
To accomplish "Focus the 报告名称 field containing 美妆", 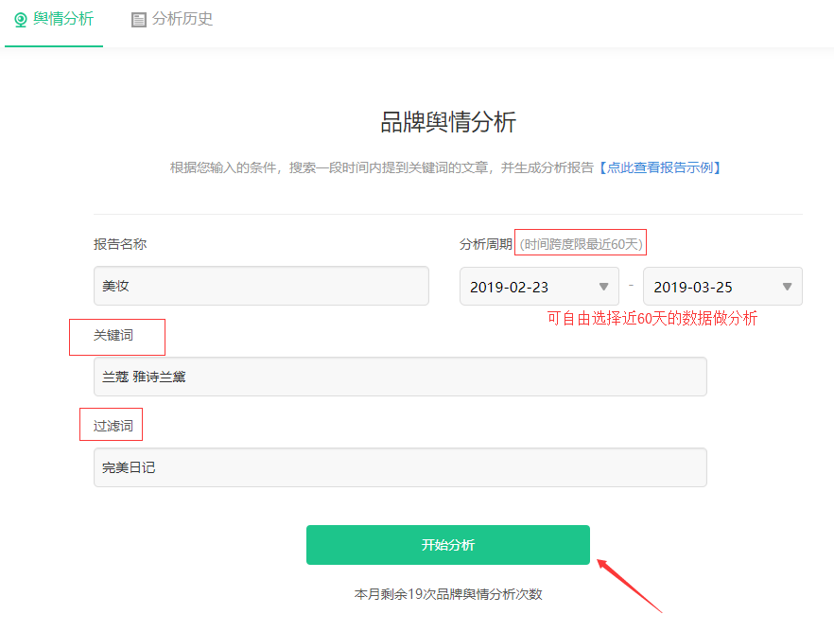I will (x=261, y=287).
